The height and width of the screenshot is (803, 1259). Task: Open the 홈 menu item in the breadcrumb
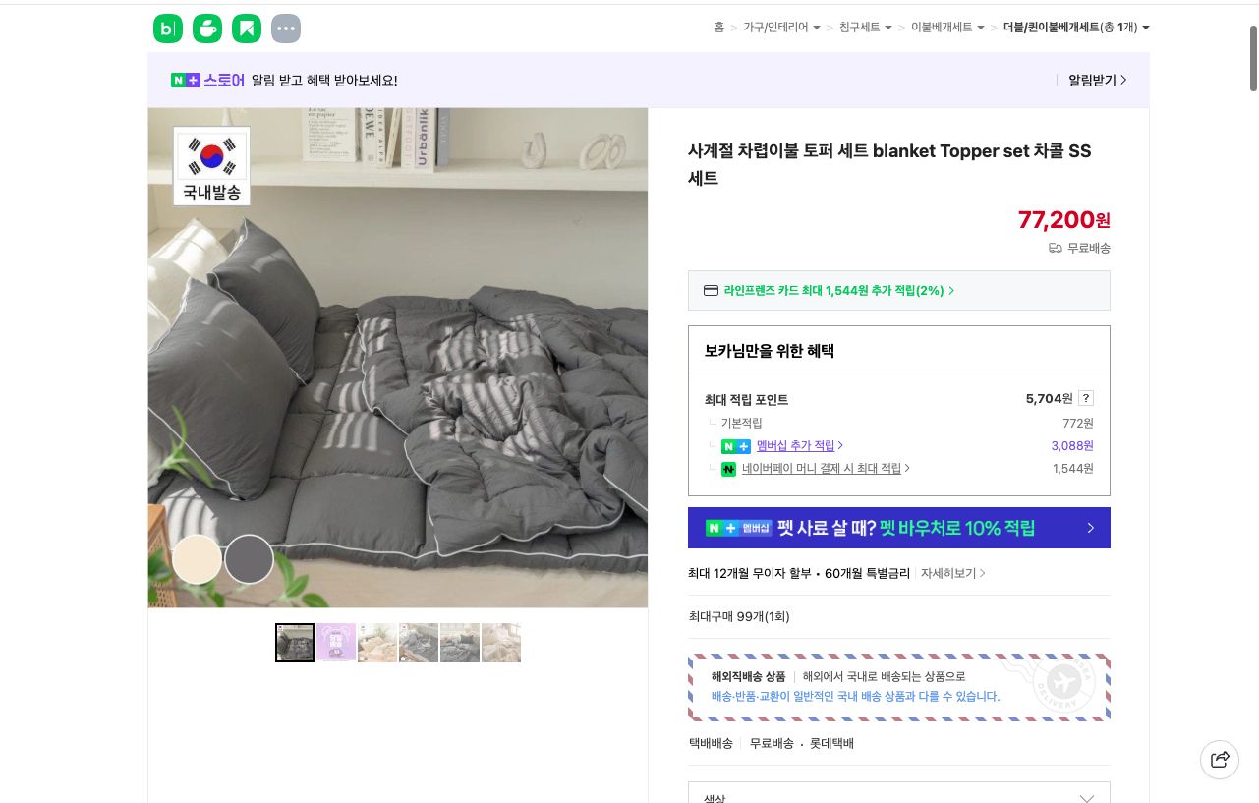pos(718,28)
